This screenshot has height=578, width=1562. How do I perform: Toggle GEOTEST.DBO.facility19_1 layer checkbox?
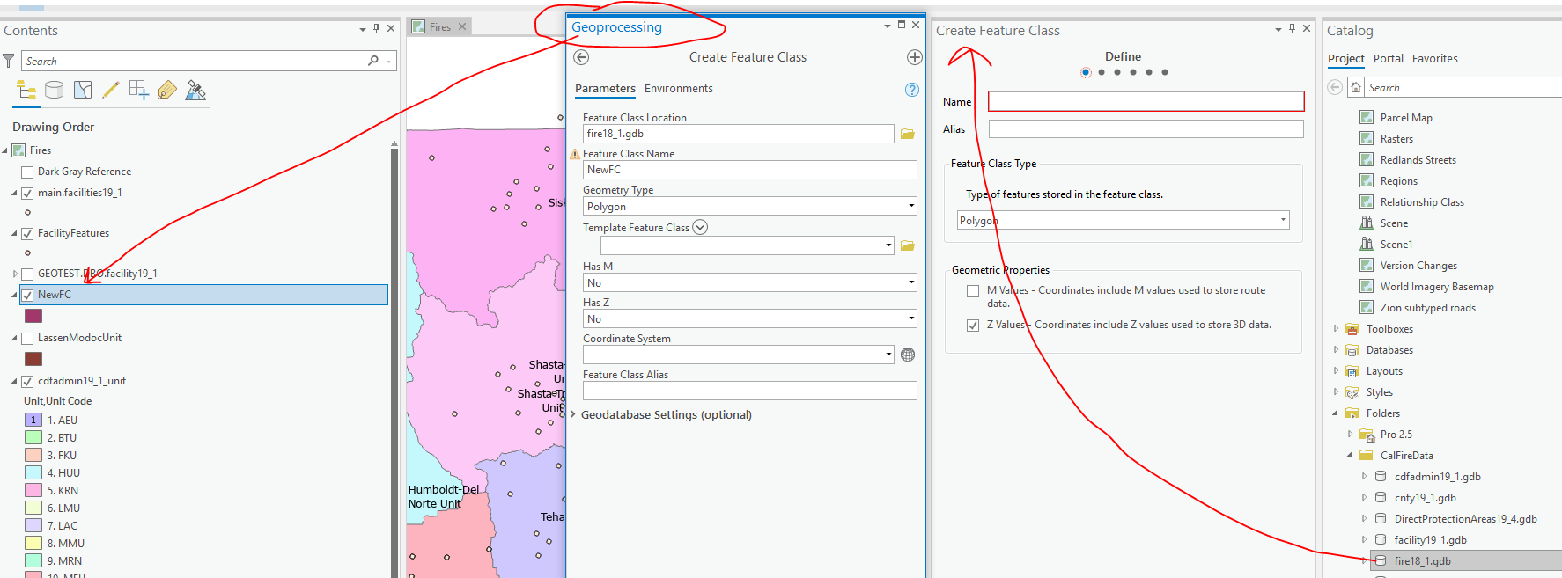[27, 274]
